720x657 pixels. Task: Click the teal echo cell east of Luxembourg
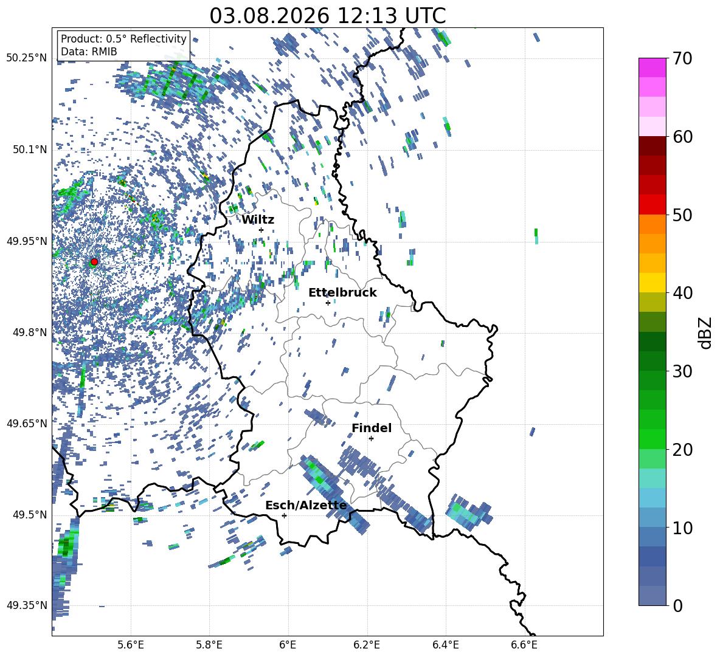(468, 512)
